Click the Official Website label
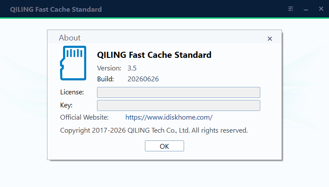The height and width of the screenshot is (187, 329). (x=84, y=117)
